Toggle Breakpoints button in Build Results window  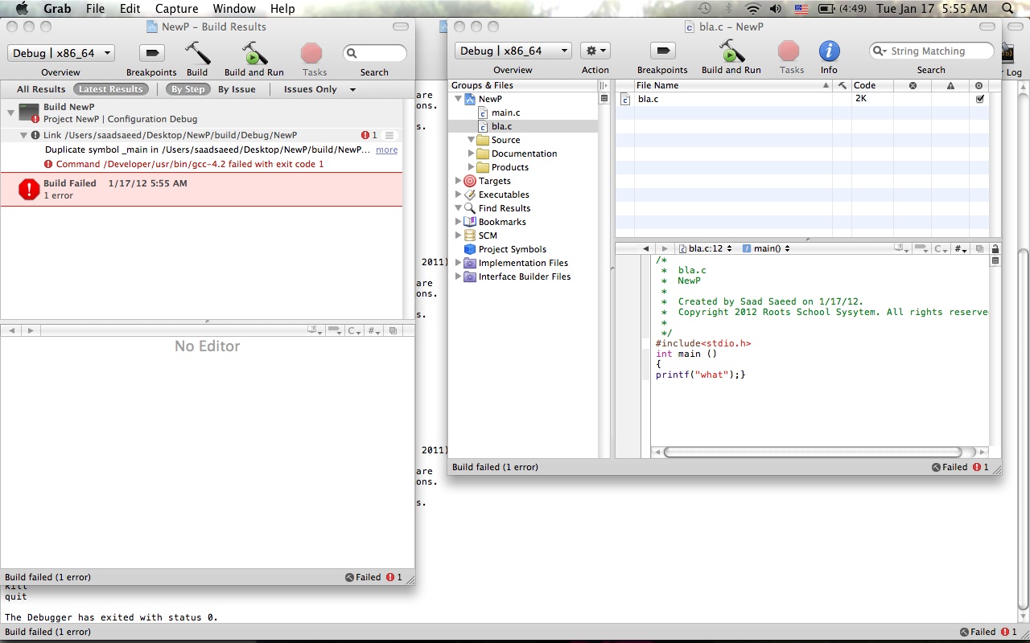[151, 53]
